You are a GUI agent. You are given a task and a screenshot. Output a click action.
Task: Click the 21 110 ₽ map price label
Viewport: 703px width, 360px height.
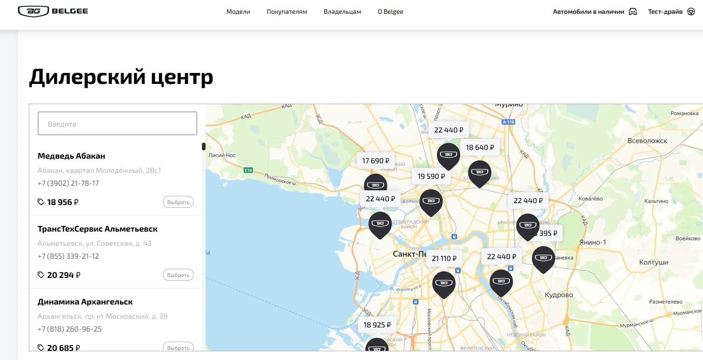pos(444,258)
